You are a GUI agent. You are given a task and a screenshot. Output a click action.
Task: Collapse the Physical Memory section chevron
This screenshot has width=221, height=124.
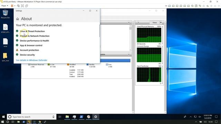[x=129, y=54]
